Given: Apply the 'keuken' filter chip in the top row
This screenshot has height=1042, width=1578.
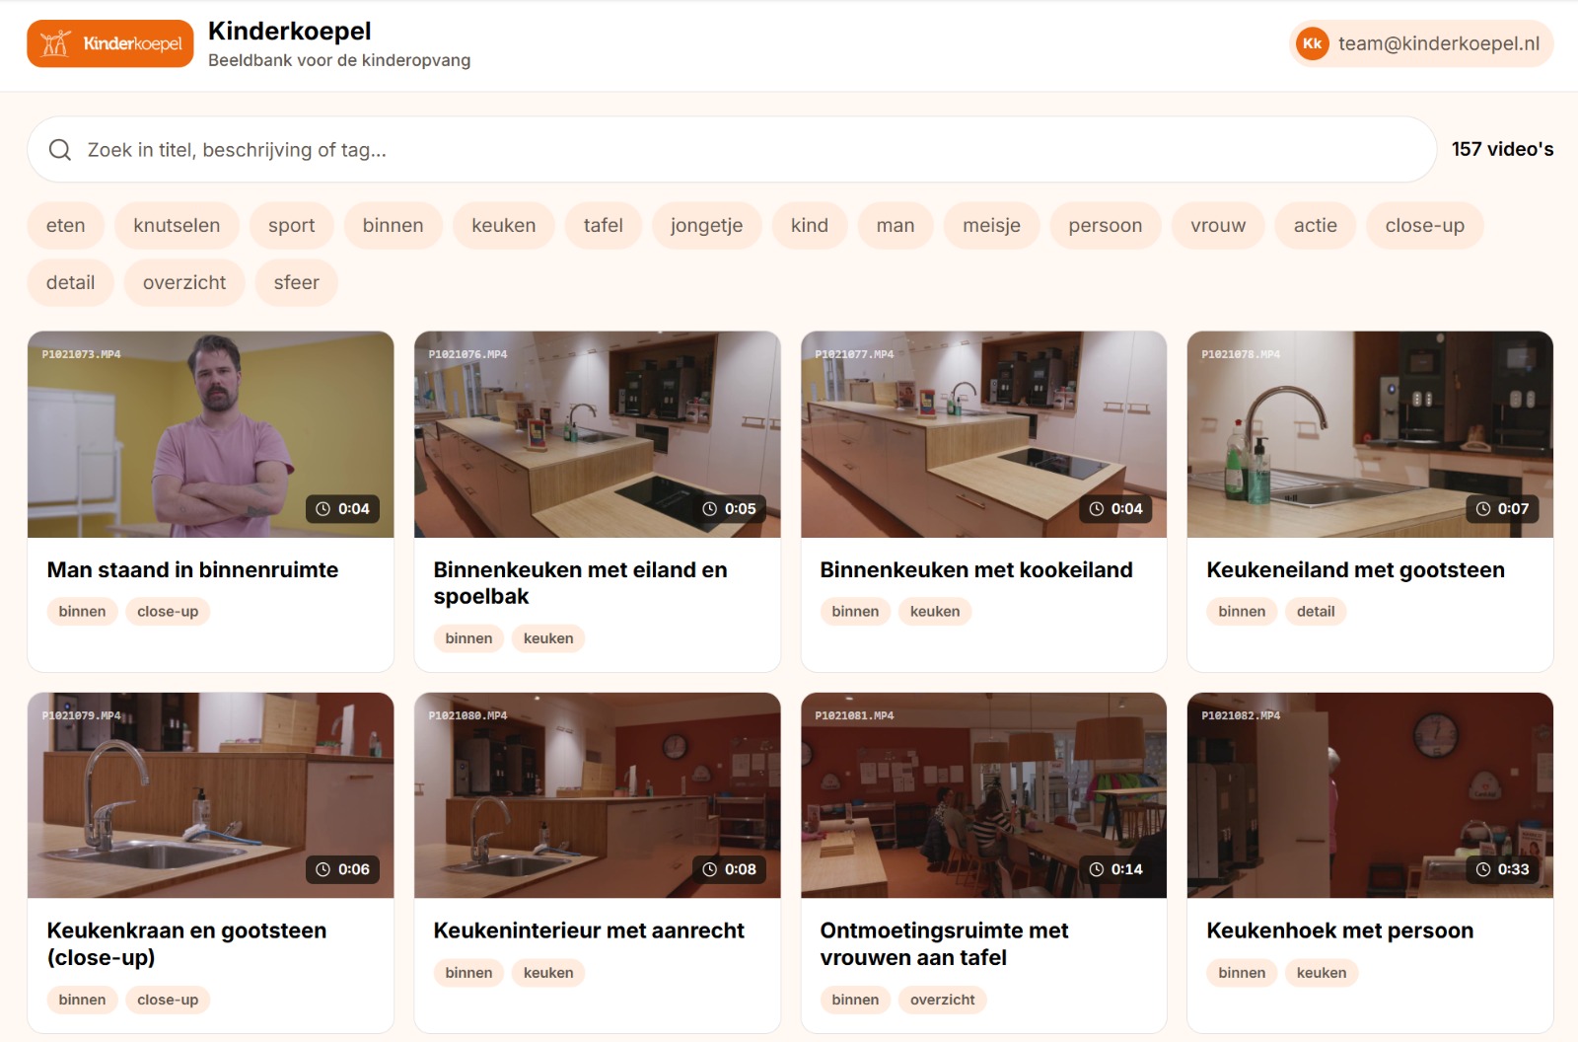Looking at the screenshot, I should coord(504,225).
